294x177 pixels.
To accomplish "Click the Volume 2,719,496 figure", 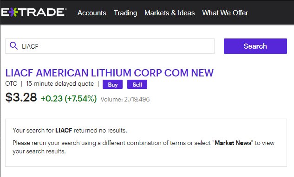I will 125,99.
